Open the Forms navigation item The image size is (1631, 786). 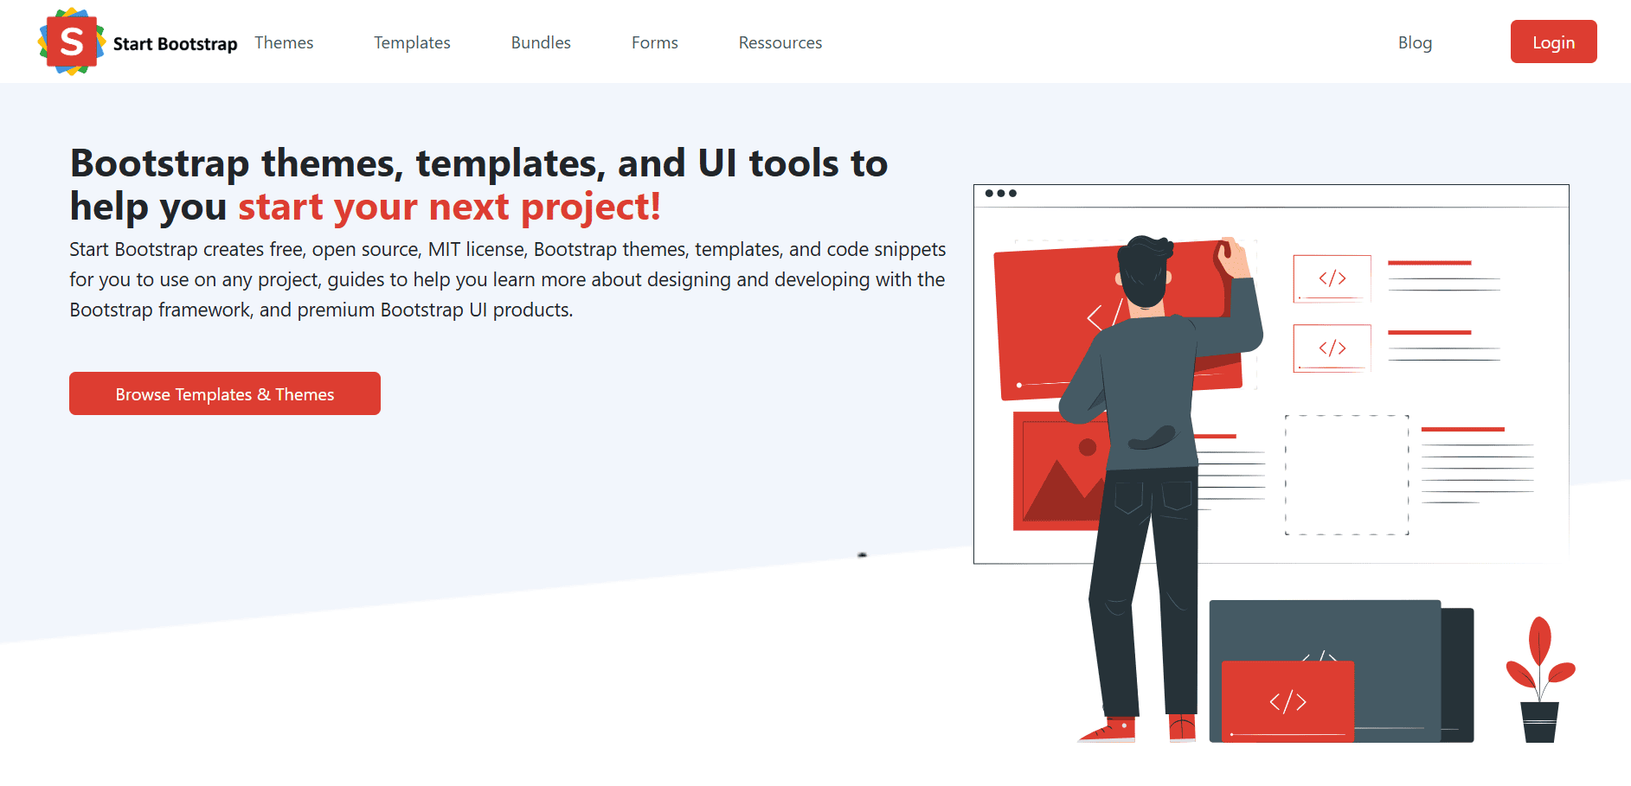[655, 42]
